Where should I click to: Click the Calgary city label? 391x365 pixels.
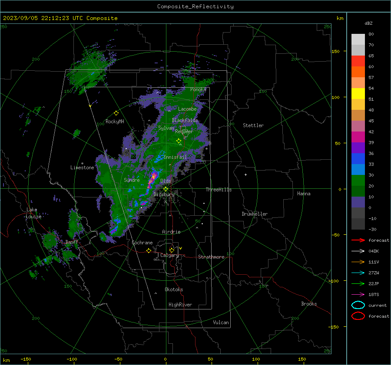tap(169, 255)
